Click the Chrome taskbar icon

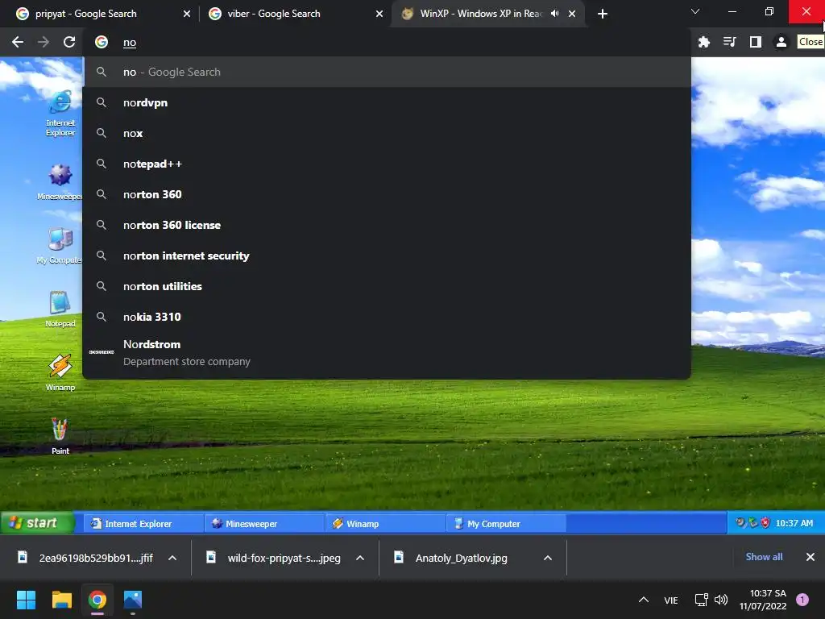coord(97,600)
